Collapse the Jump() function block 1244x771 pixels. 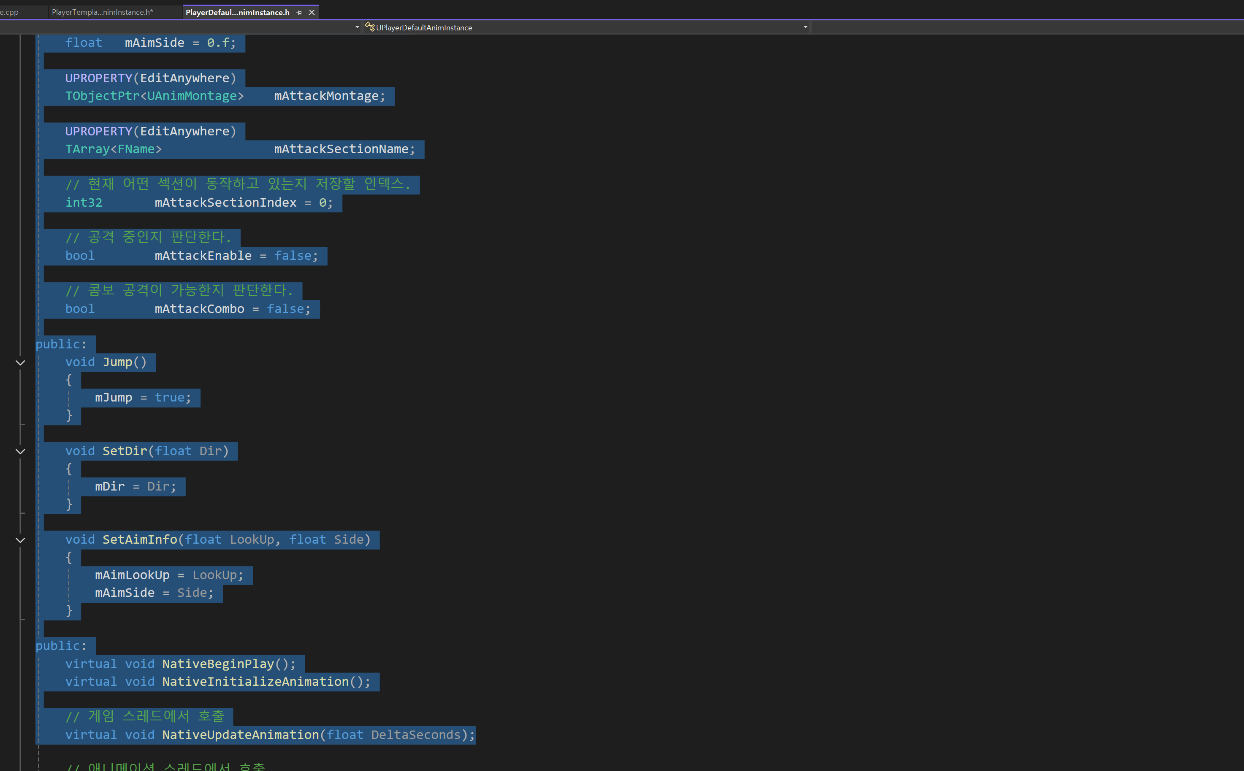click(x=20, y=363)
